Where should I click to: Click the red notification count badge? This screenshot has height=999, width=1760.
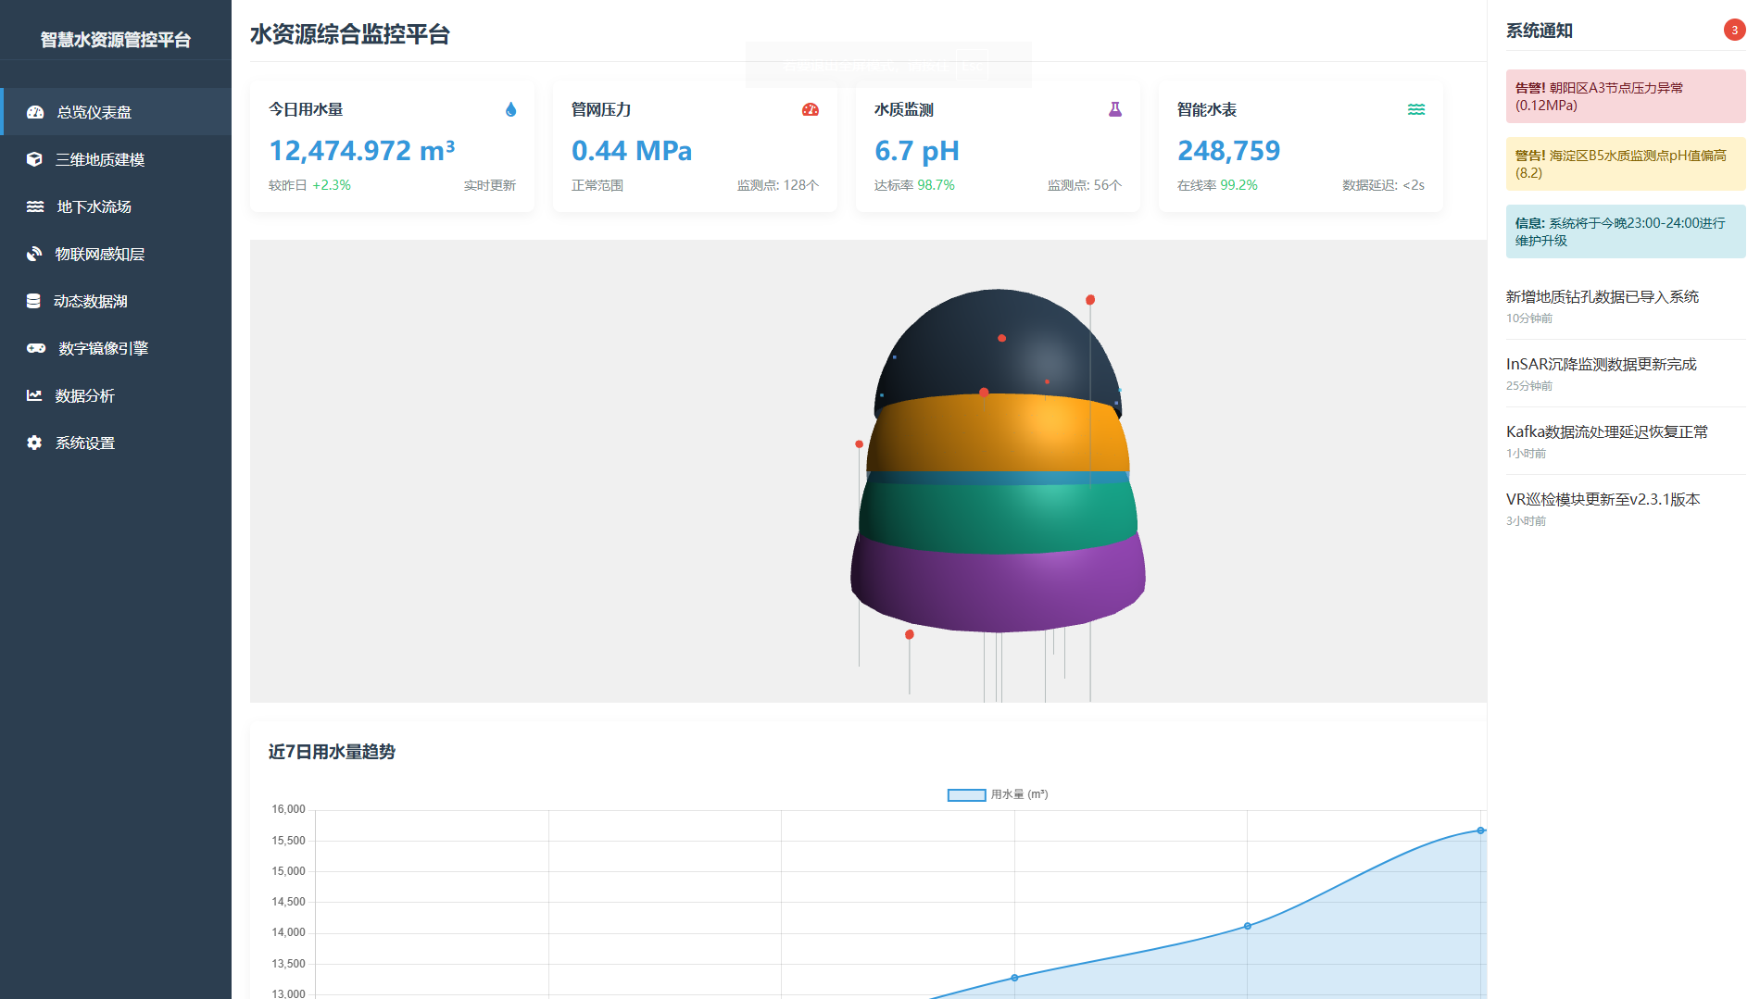(x=1734, y=30)
